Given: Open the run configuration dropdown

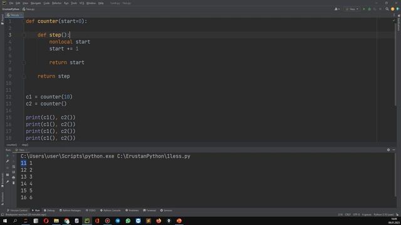Looking at the screenshot, I should [352, 9].
